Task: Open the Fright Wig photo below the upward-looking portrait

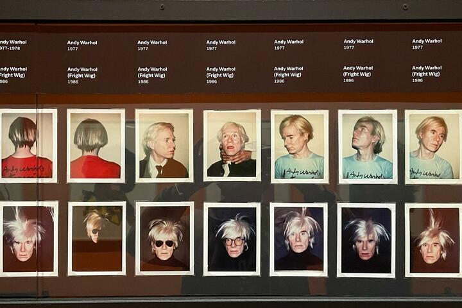Action: [x=366, y=240]
